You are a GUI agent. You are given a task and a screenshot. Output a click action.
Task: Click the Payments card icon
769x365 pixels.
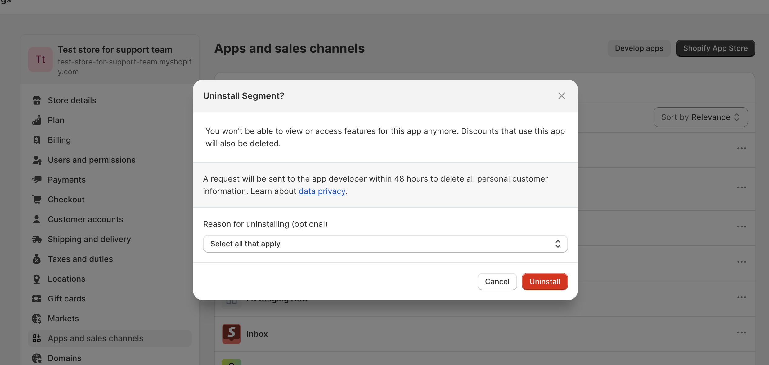click(x=37, y=180)
